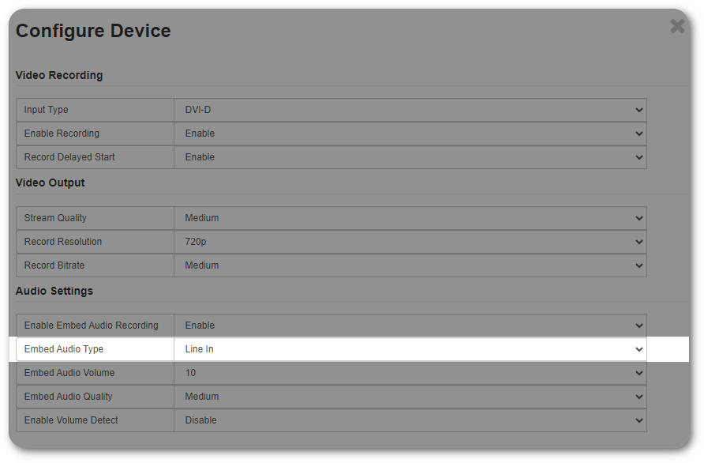The image size is (704, 463).
Task: Click the chevron beside Line In
Action: (x=638, y=349)
